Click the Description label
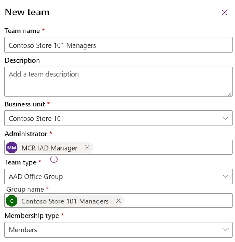This screenshot has width=235, height=242. pos(22,61)
